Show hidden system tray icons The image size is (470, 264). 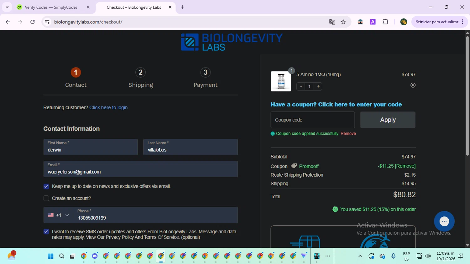point(360,256)
